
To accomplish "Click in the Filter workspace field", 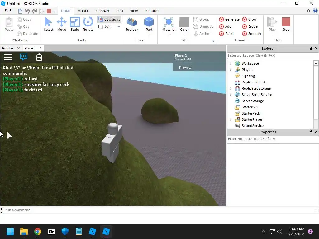I will tap(273, 55).
